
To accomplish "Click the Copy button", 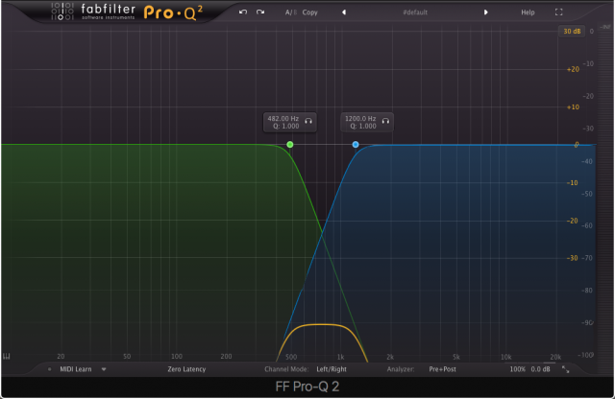I will click(x=309, y=12).
